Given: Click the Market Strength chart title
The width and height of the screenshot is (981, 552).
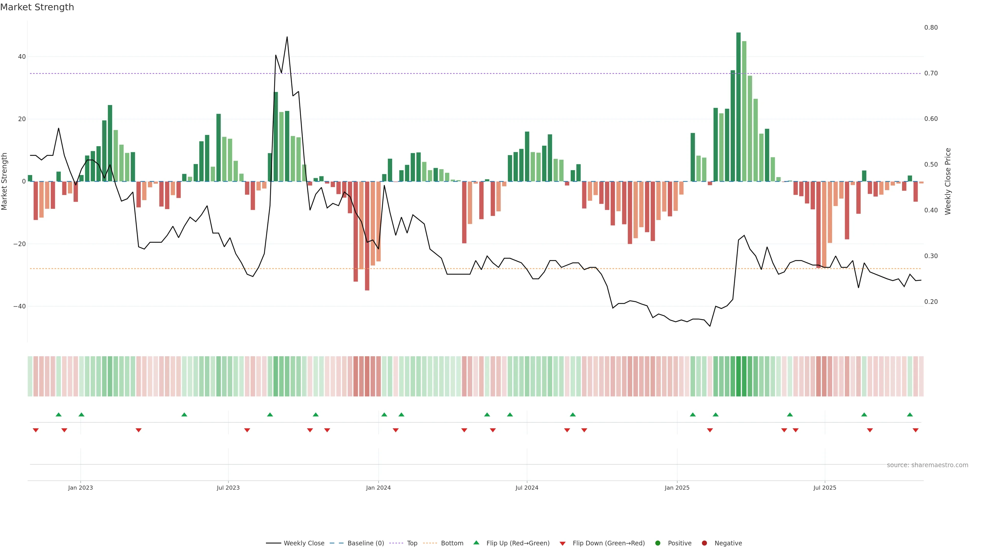Looking at the screenshot, I should (x=37, y=7).
